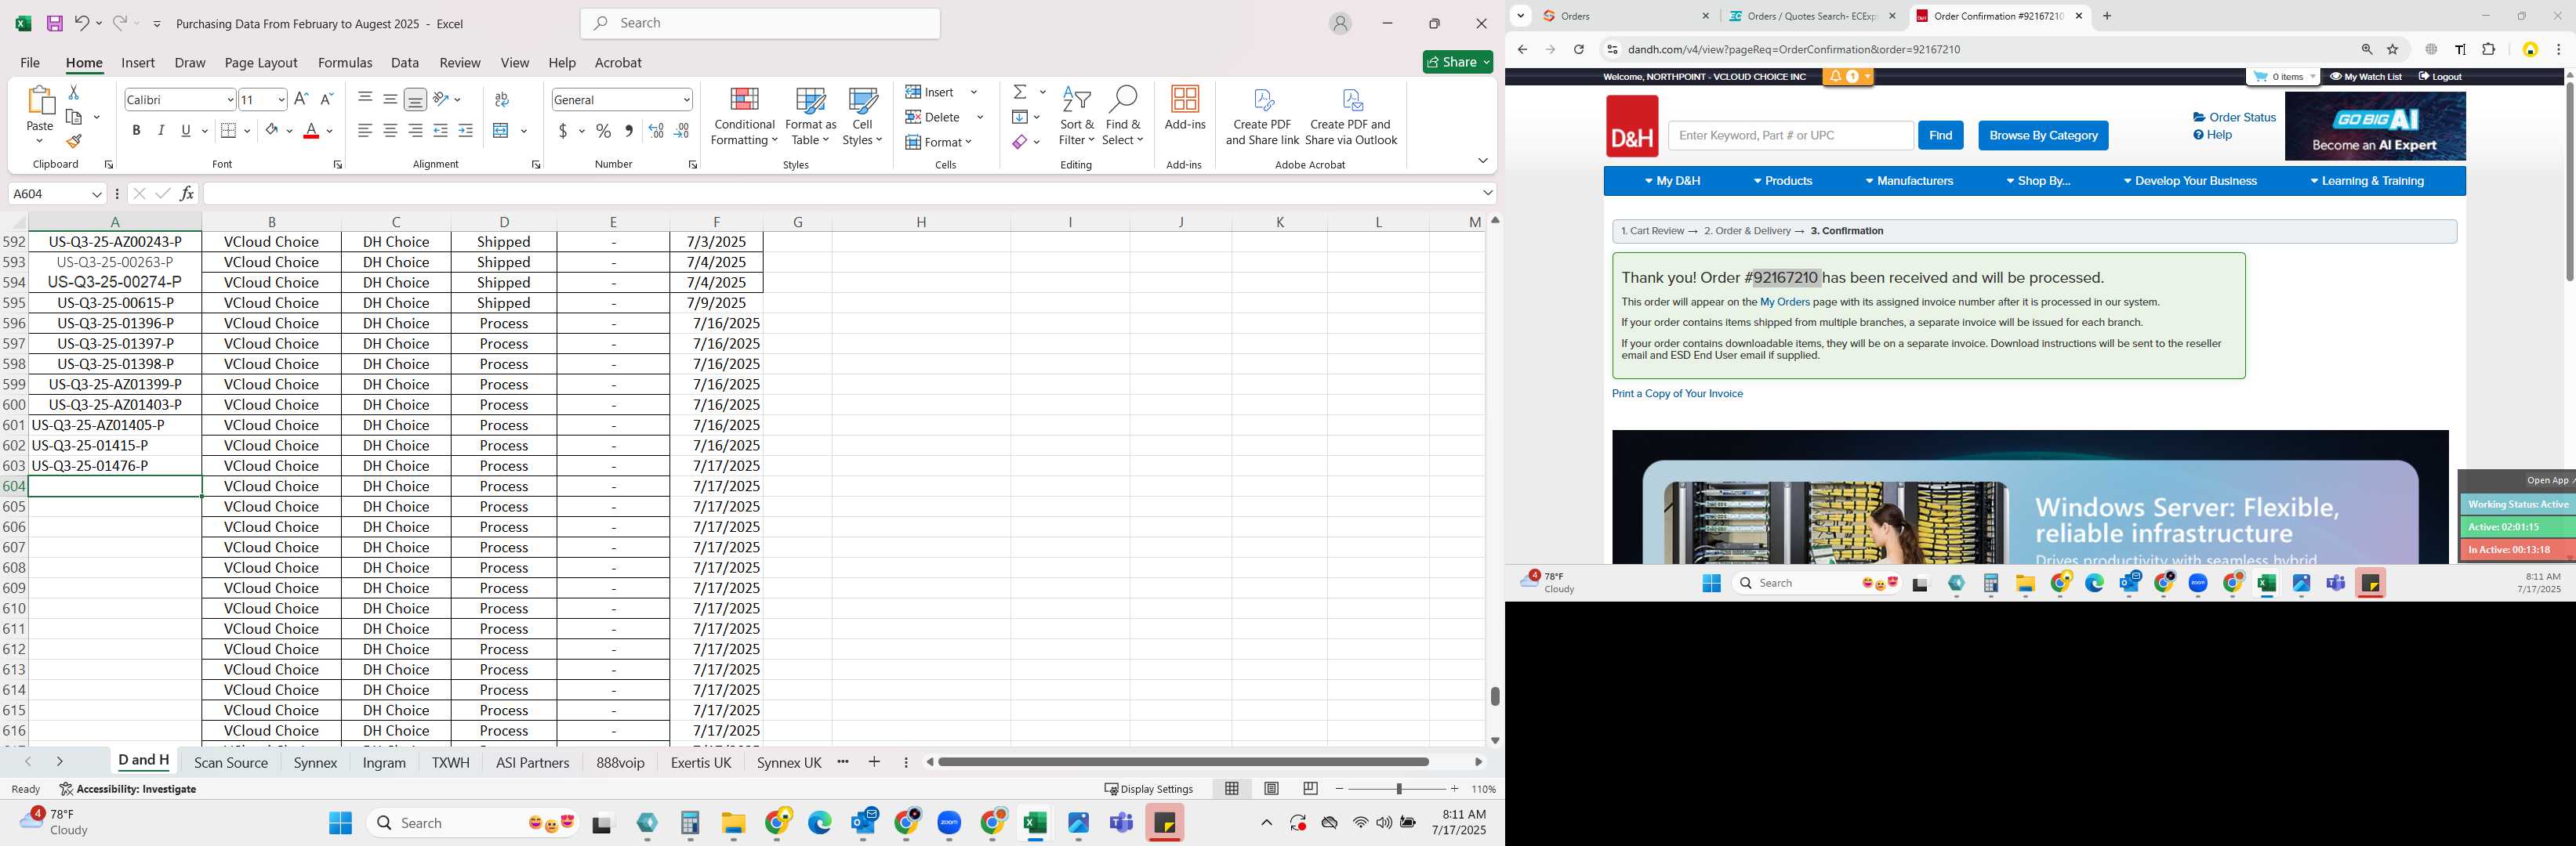Click Increase Decimal icon
Screen dimensions: 2576x846
pos(656,130)
